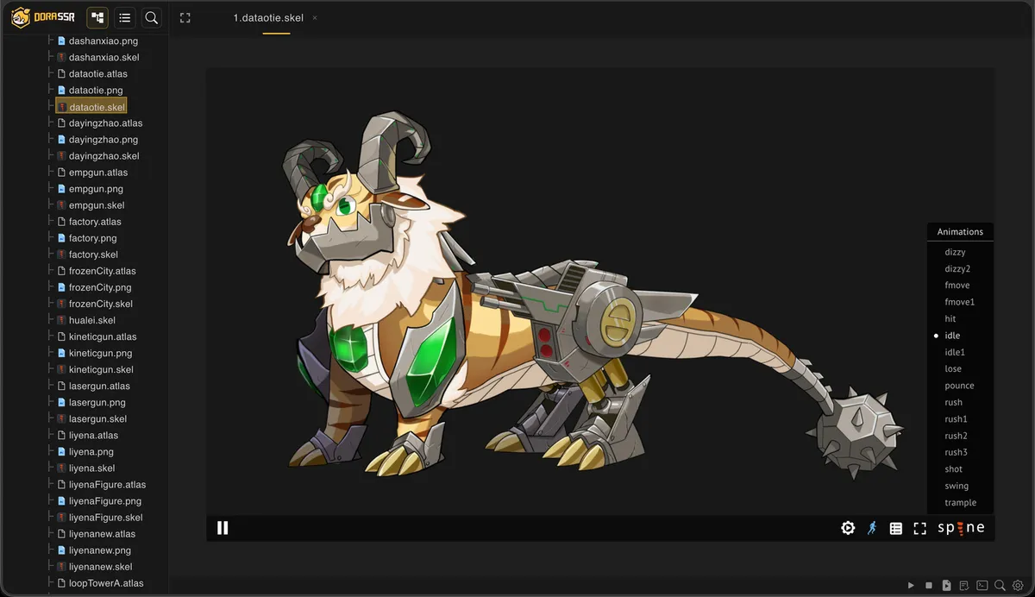The height and width of the screenshot is (597, 1035).
Task: Open liyenaFigure.skel file
Action: (105, 517)
